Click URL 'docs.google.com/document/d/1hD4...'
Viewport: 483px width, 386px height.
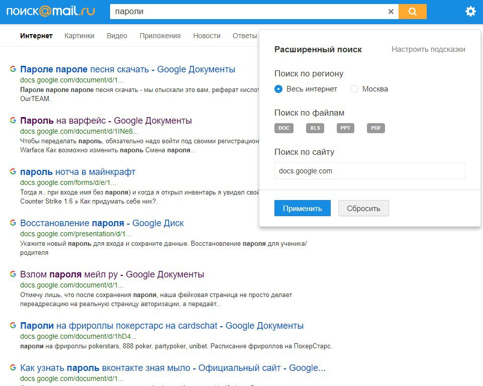point(78,336)
